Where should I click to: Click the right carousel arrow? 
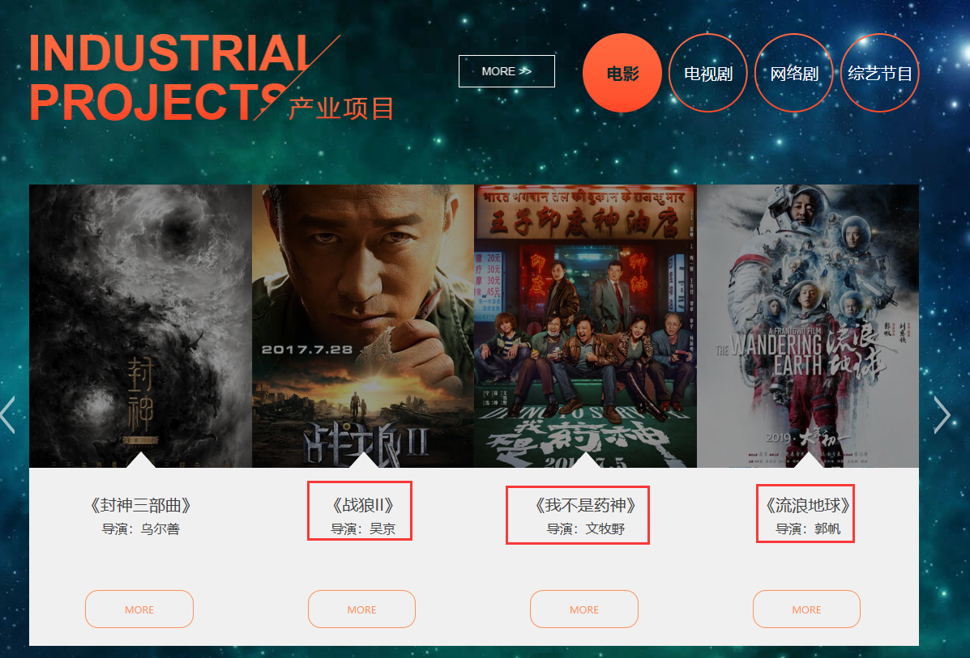(942, 414)
